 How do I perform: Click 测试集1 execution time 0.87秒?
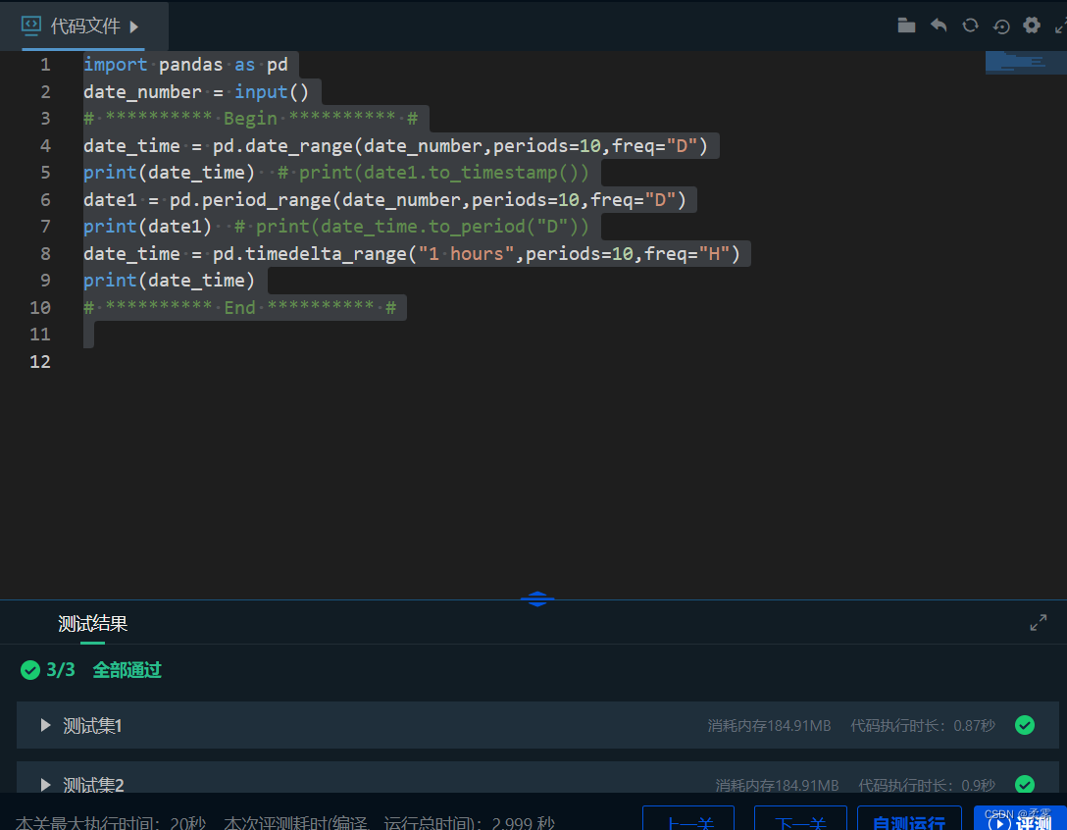pyautogui.click(x=922, y=726)
